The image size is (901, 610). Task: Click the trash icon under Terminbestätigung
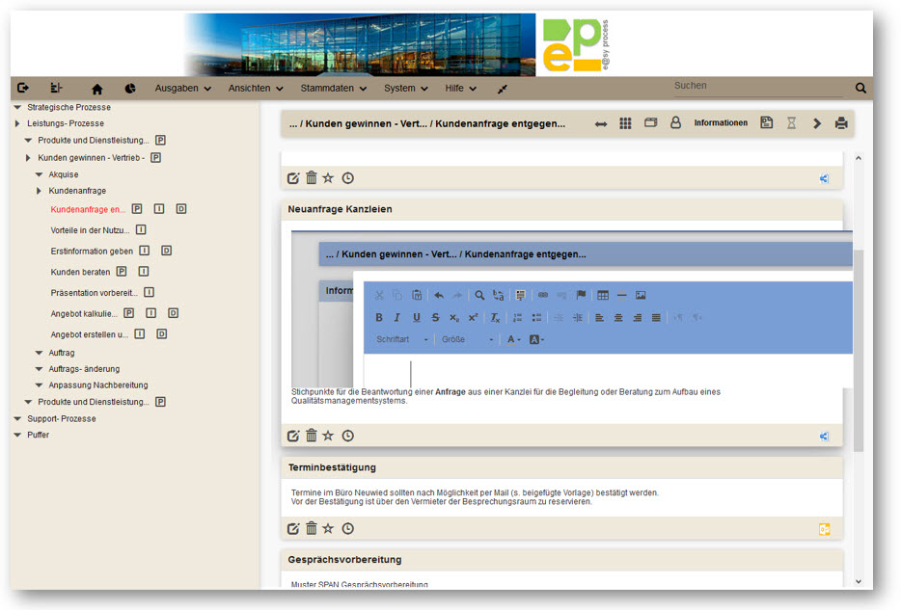click(312, 528)
